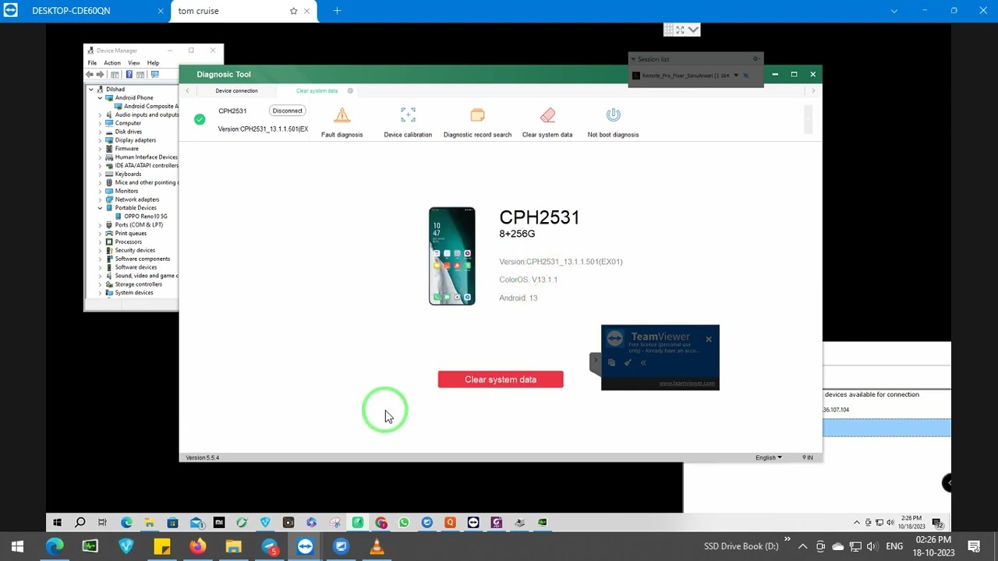Viewport: 998px width, 561px height.
Task: Close tom cruise session tab
Action: 307,11
